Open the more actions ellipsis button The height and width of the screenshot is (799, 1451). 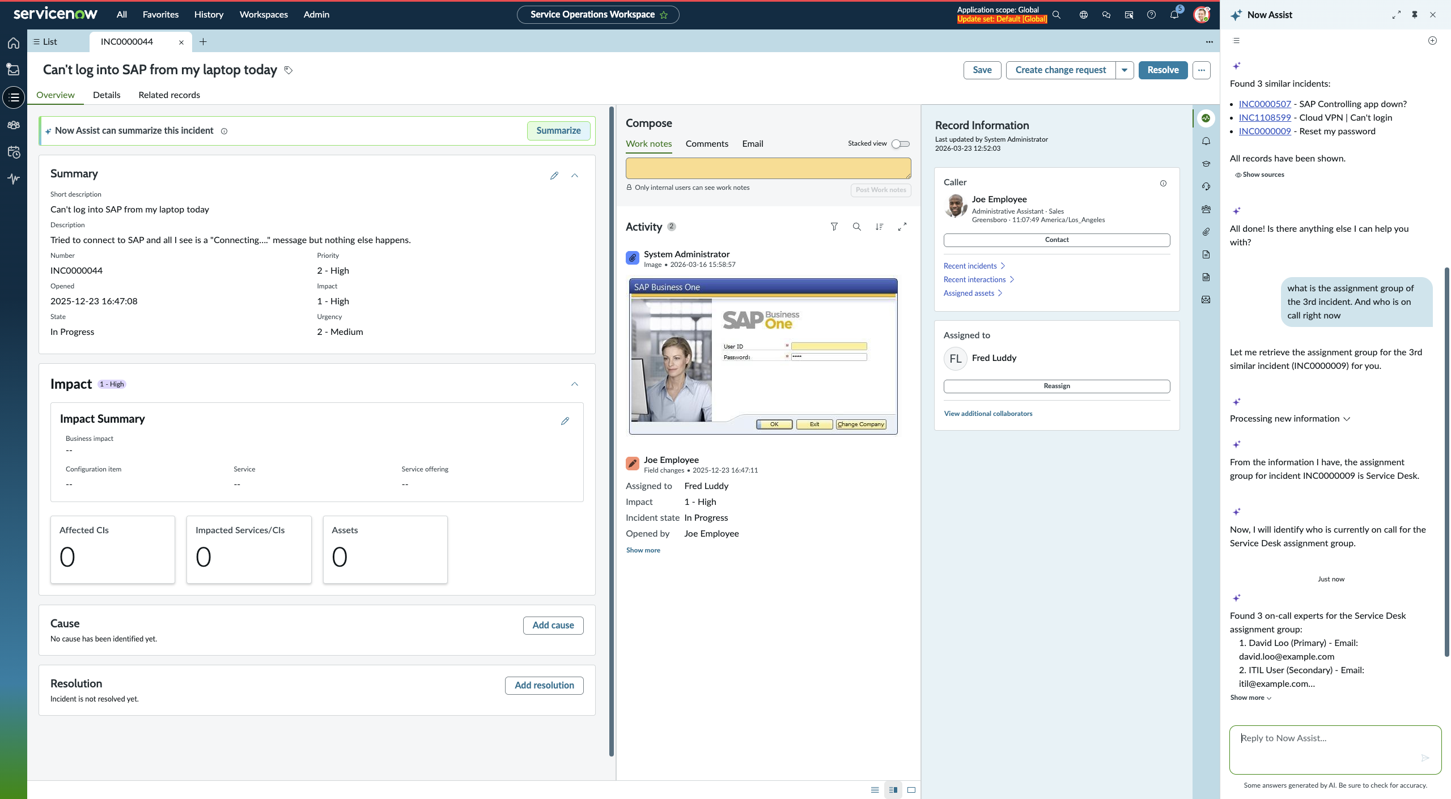pos(1202,70)
